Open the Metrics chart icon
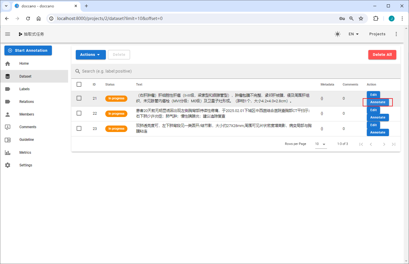This screenshot has height=264, width=409. click(x=8, y=153)
